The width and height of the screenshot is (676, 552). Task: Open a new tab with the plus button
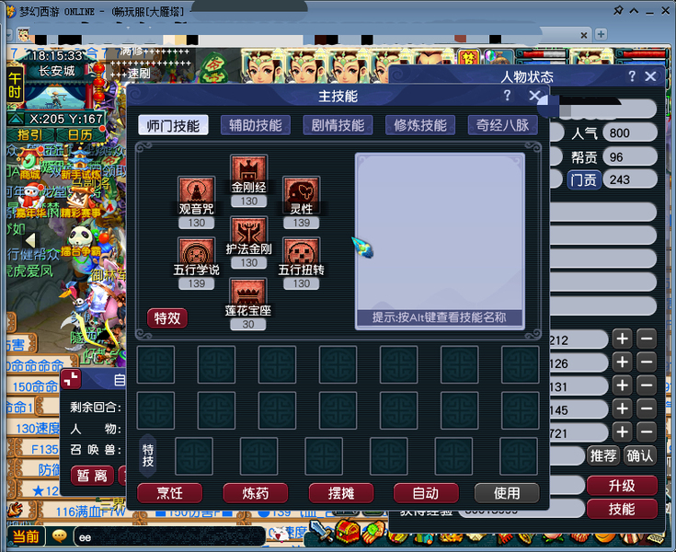pos(601,34)
